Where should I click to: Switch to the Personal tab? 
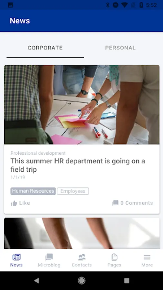click(120, 48)
